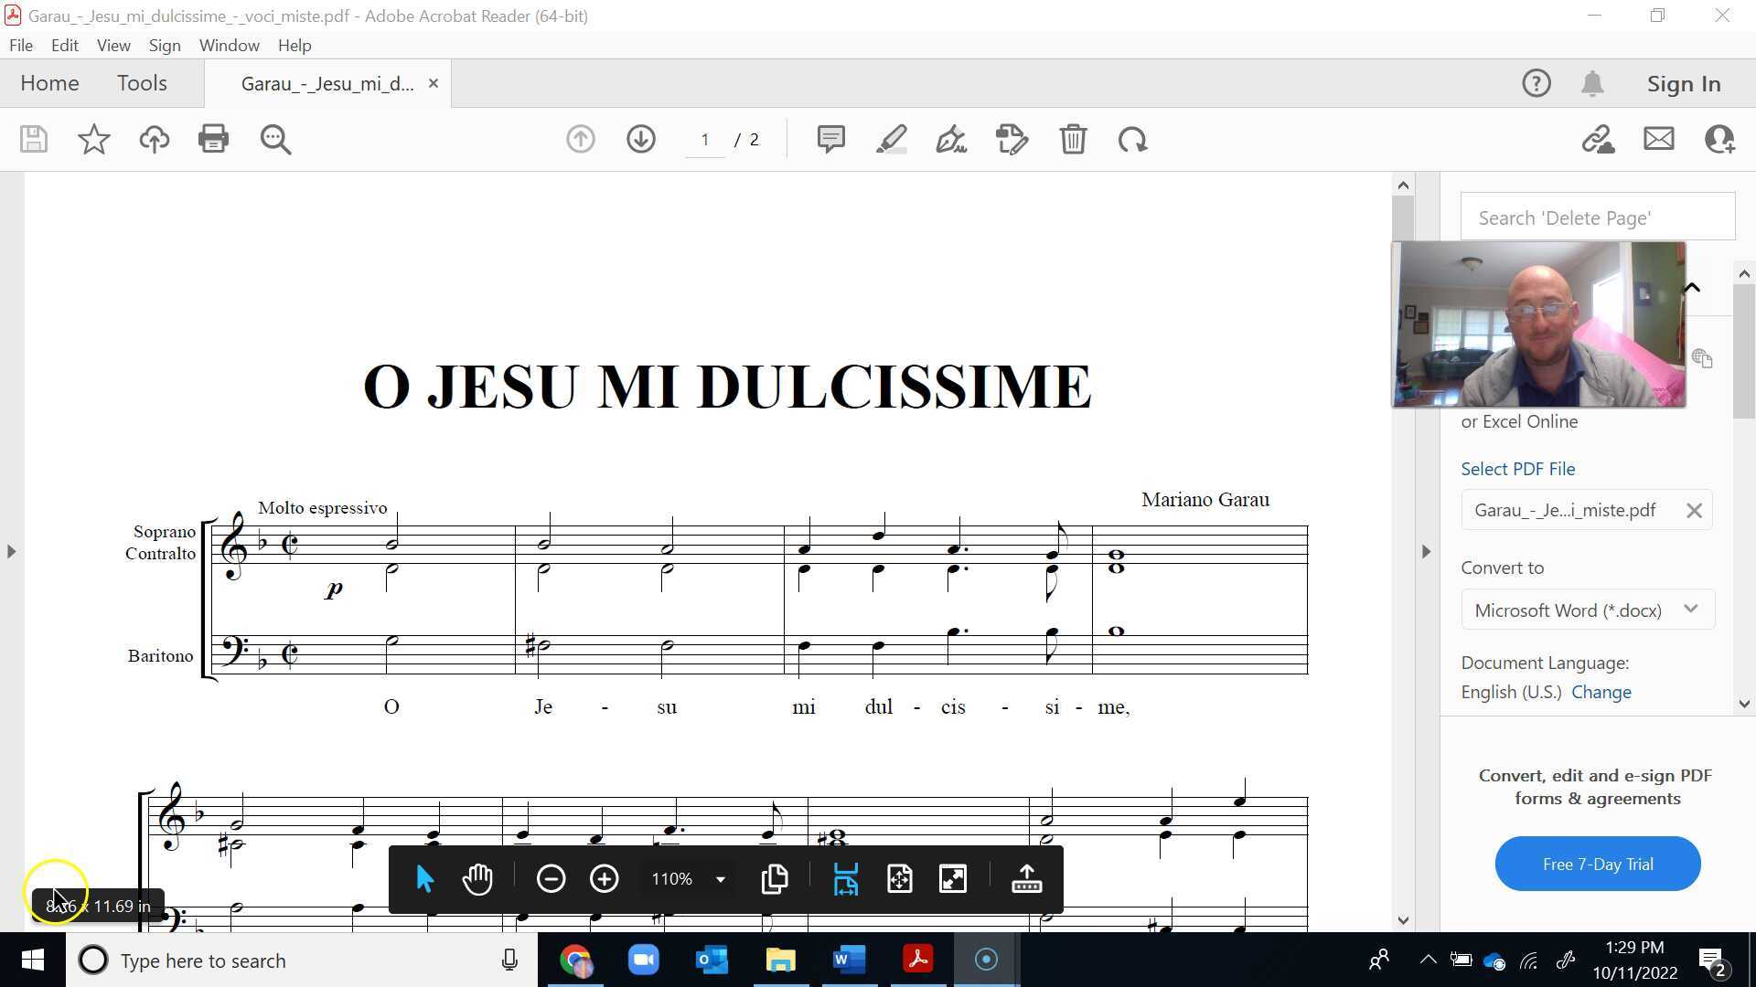Select the Highlight text tool
The image size is (1756, 987).
tap(892, 139)
